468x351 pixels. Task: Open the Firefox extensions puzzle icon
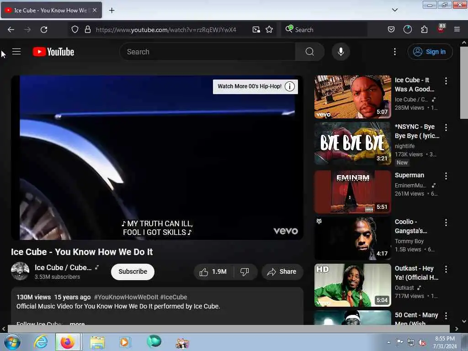point(424,30)
